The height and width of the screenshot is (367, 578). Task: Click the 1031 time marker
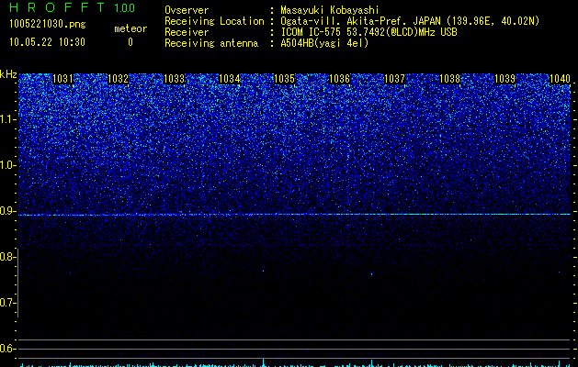62,79
